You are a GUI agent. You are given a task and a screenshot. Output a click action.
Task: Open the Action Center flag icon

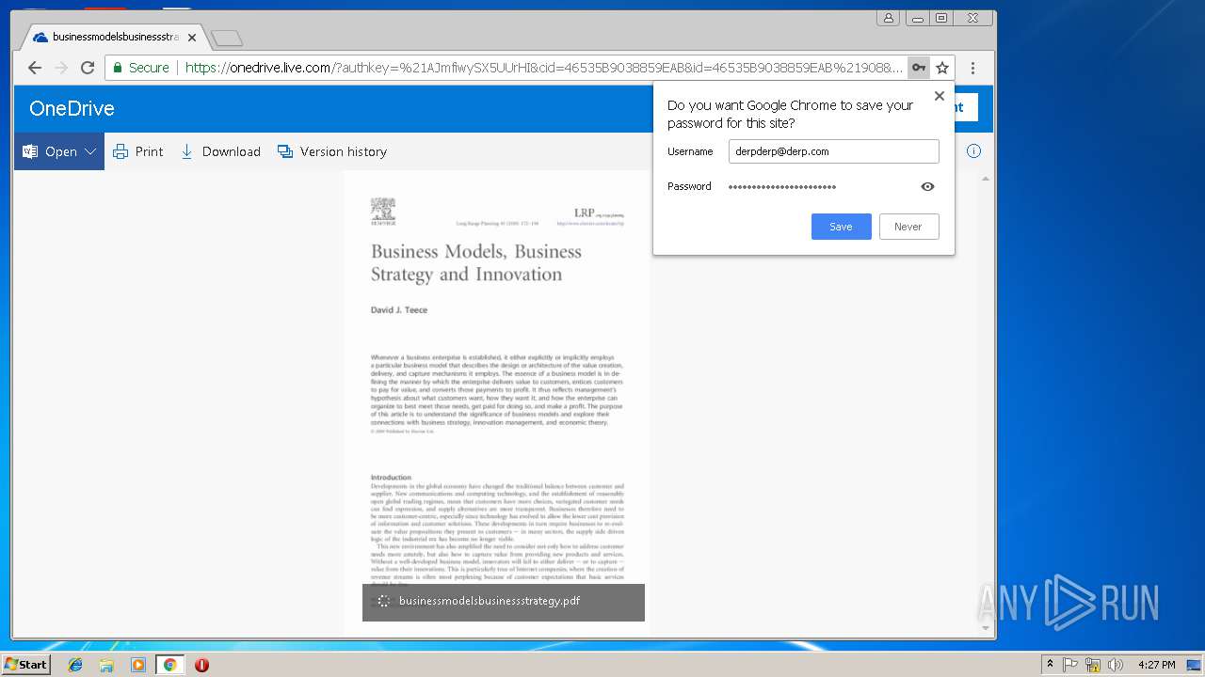1070,665
